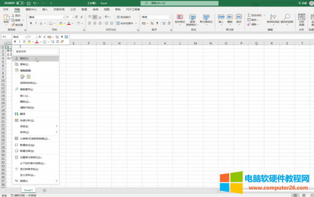
Task: Click the context menu search box (搜索菜单)
Action: point(36,52)
